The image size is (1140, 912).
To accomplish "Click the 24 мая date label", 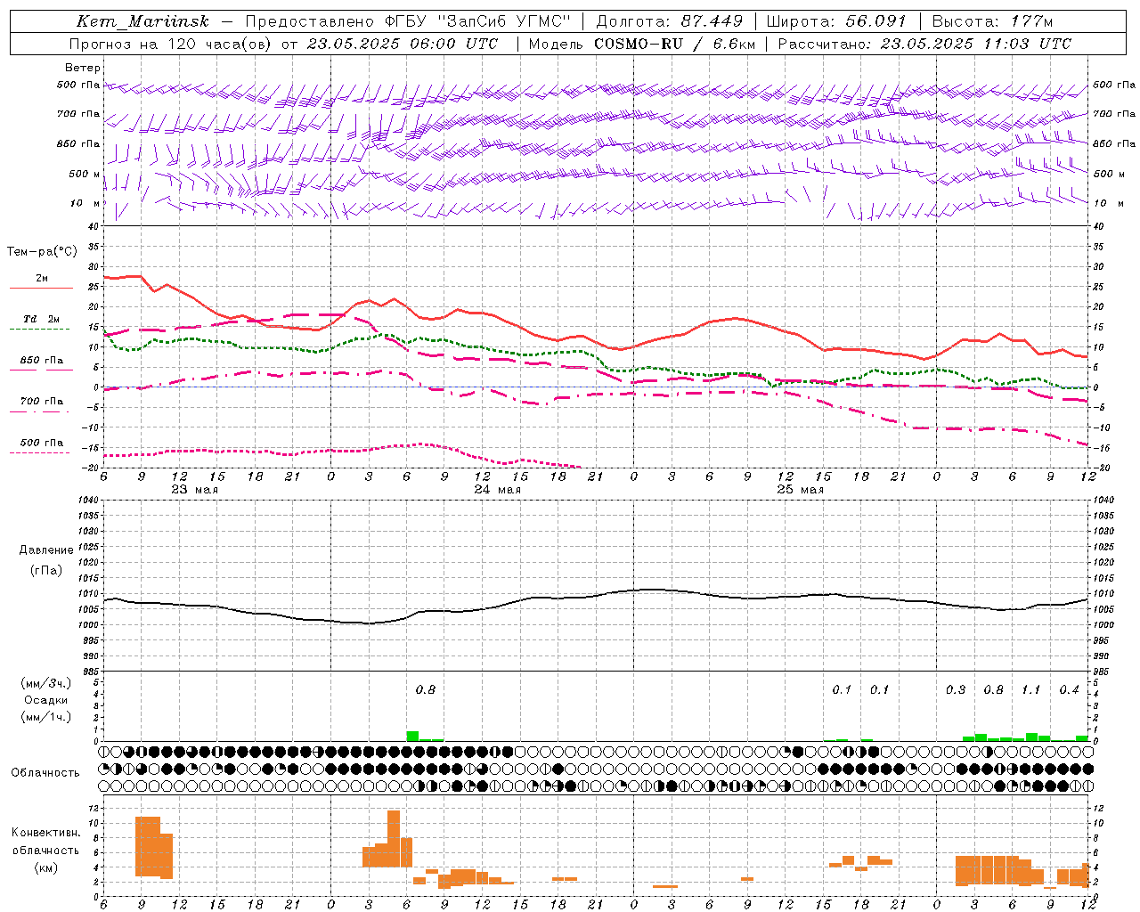I will click(x=497, y=490).
